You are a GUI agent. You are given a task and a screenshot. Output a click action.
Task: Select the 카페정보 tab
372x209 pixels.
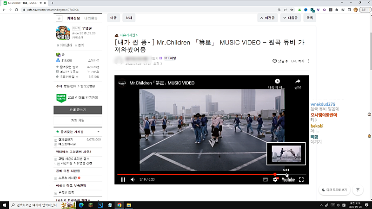pyautogui.click(x=73, y=19)
